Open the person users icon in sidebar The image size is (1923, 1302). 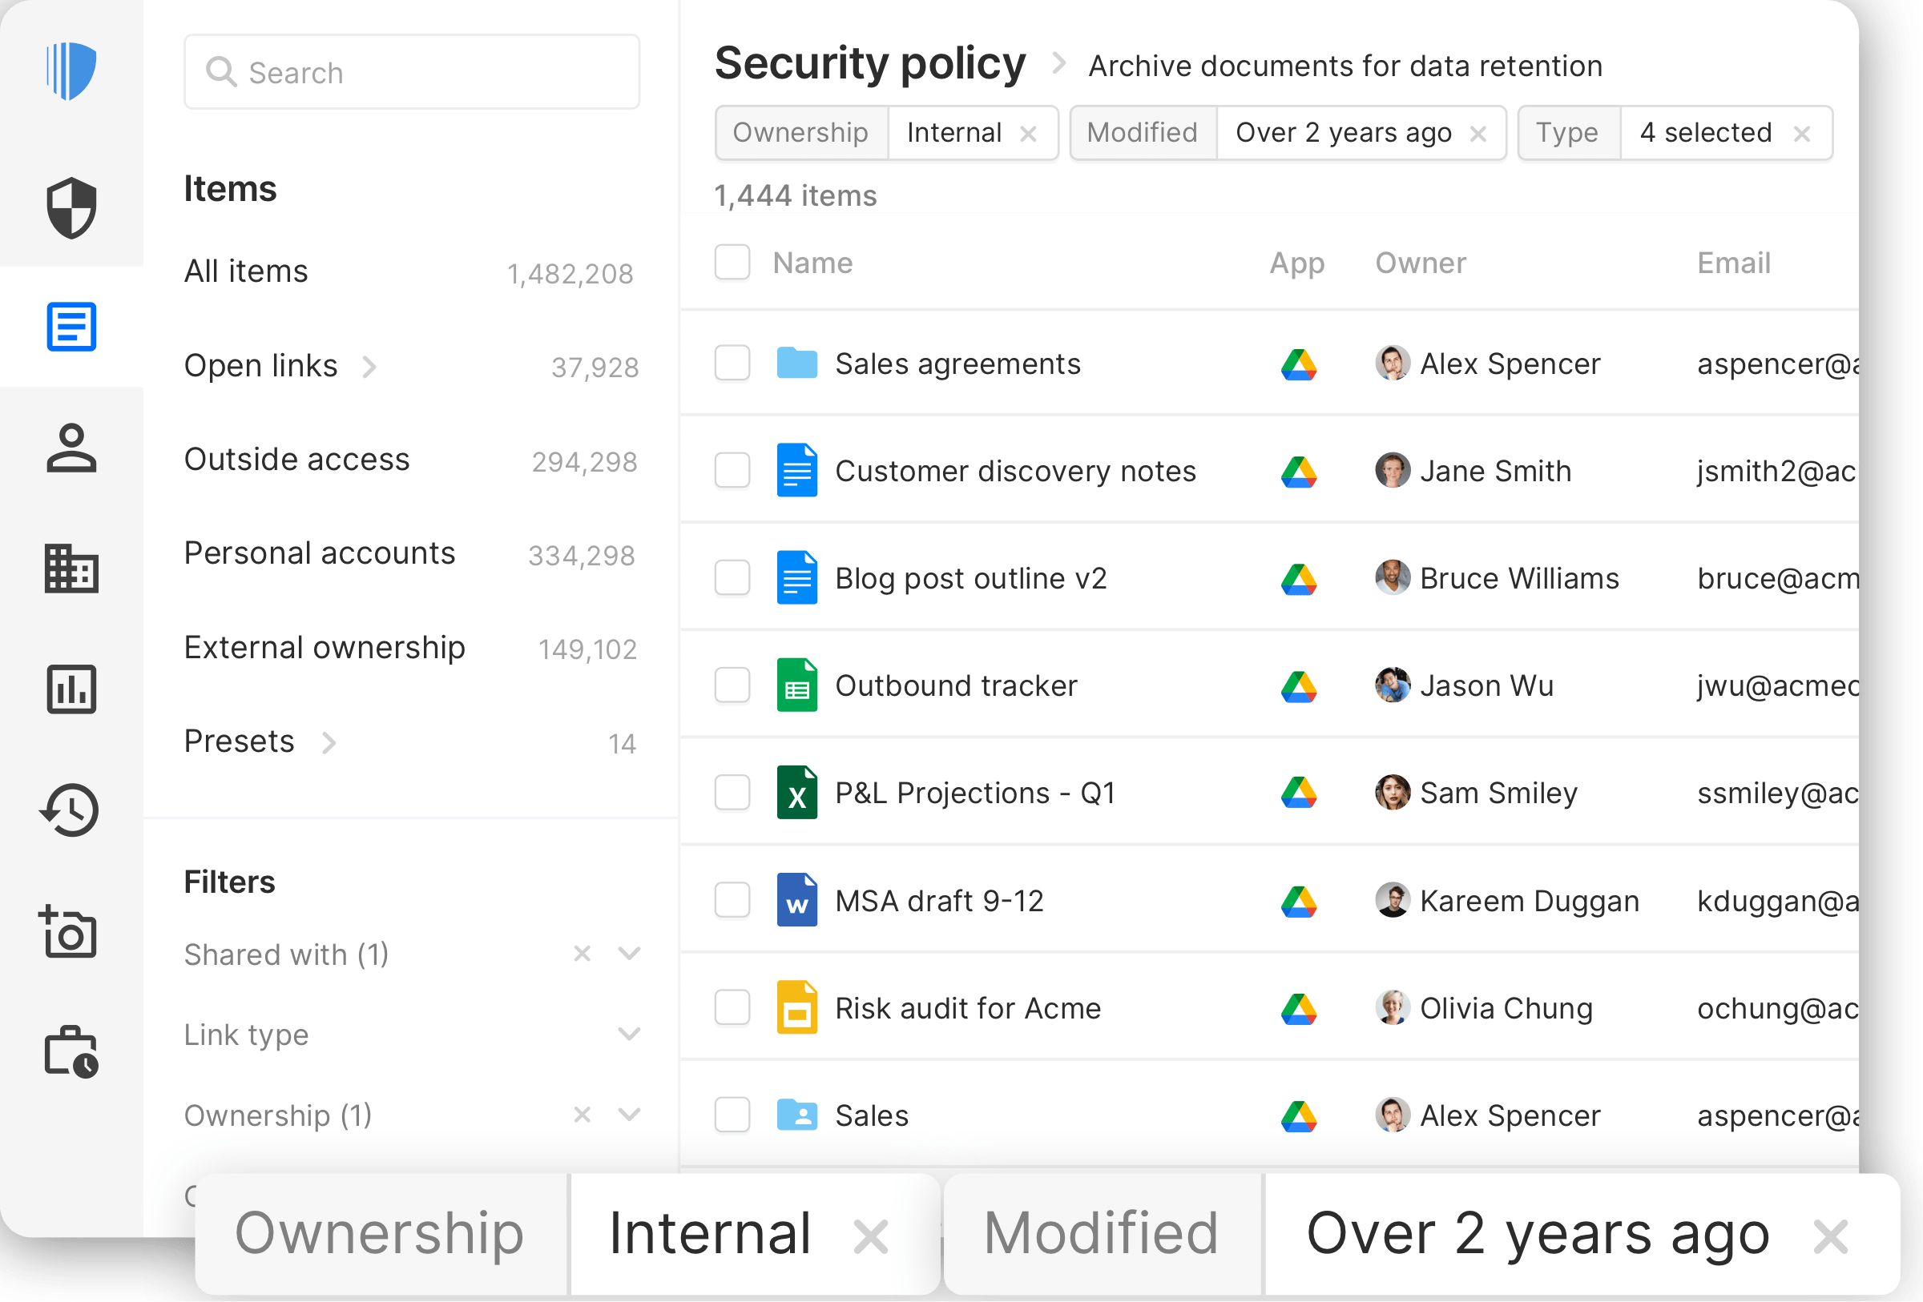click(71, 448)
